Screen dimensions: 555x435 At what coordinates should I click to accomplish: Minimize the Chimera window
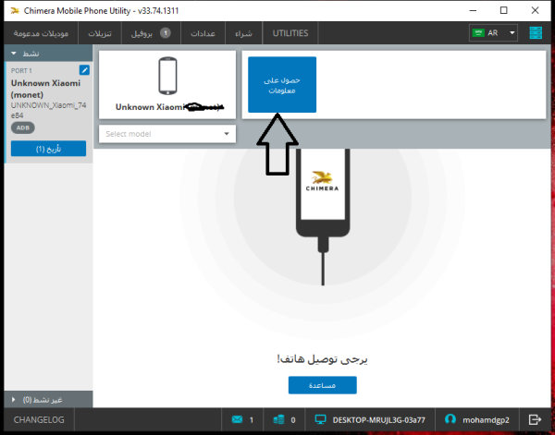(473, 10)
